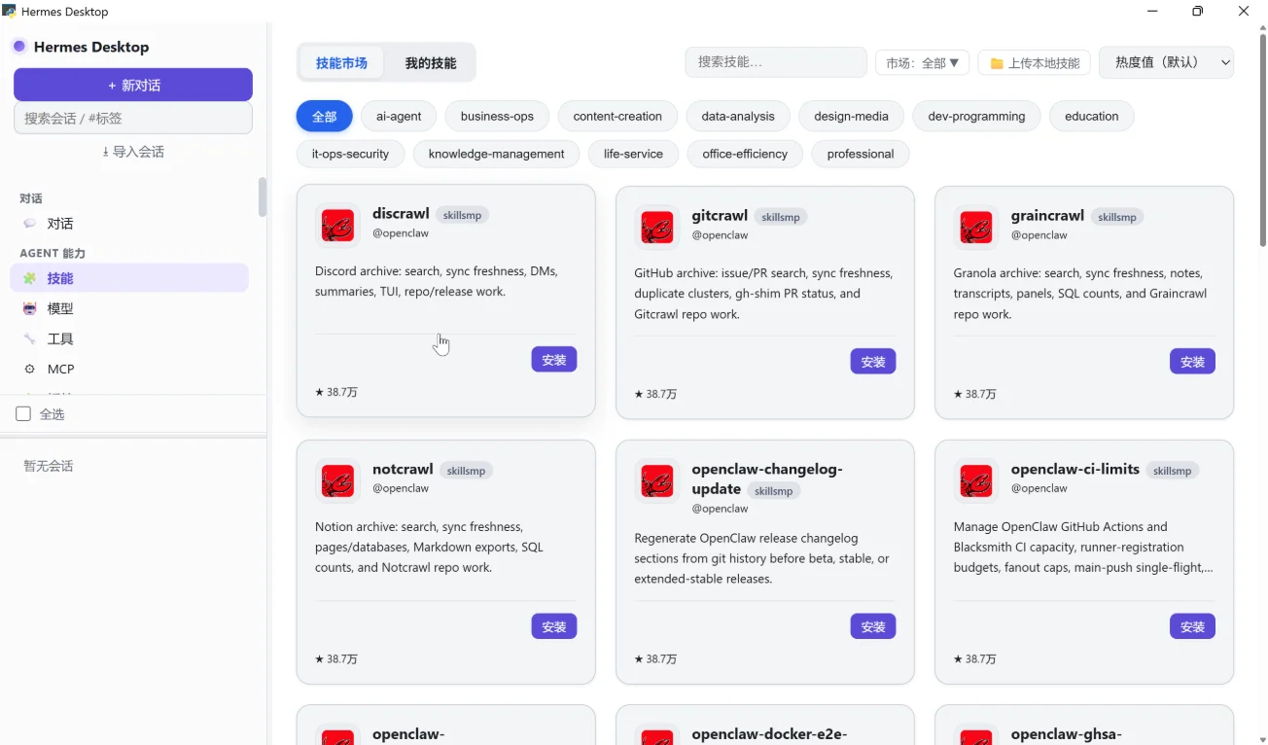Open the 热度值（默认） sort dropdown
The width and height of the screenshot is (1268, 745).
click(1166, 62)
